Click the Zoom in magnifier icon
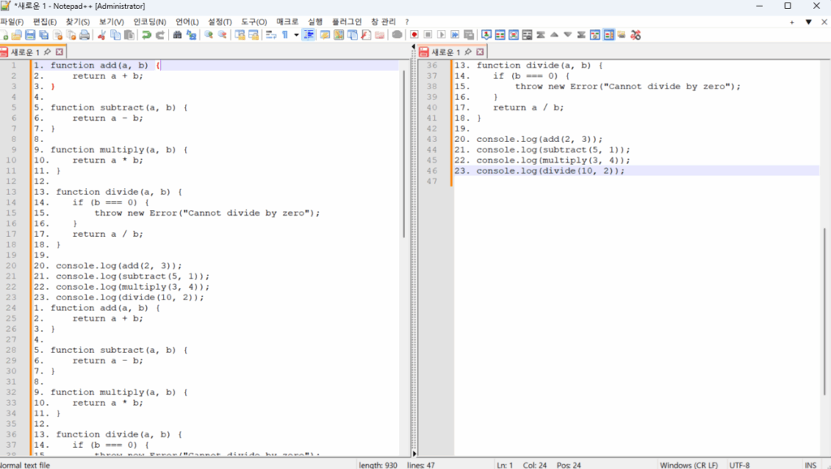The image size is (831, 469). pyautogui.click(x=209, y=35)
